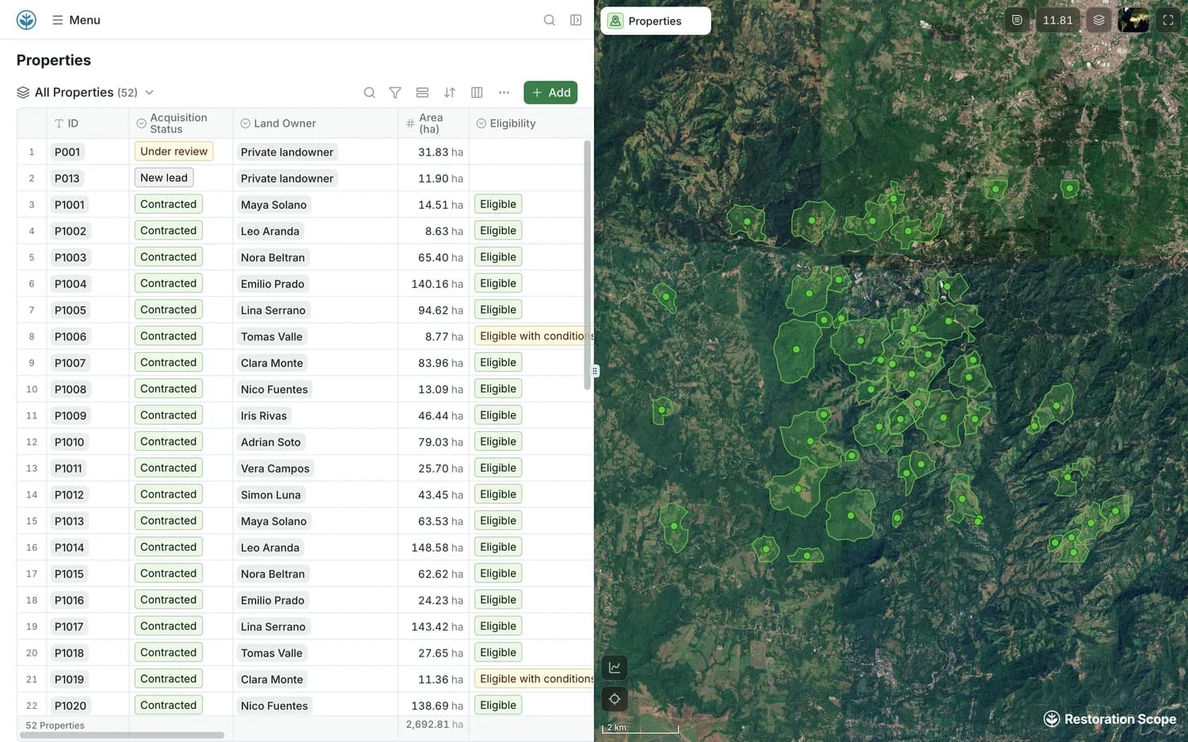1188x742 pixels.
Task: Click the locate/recenter map icon
Action: (615, 699)
